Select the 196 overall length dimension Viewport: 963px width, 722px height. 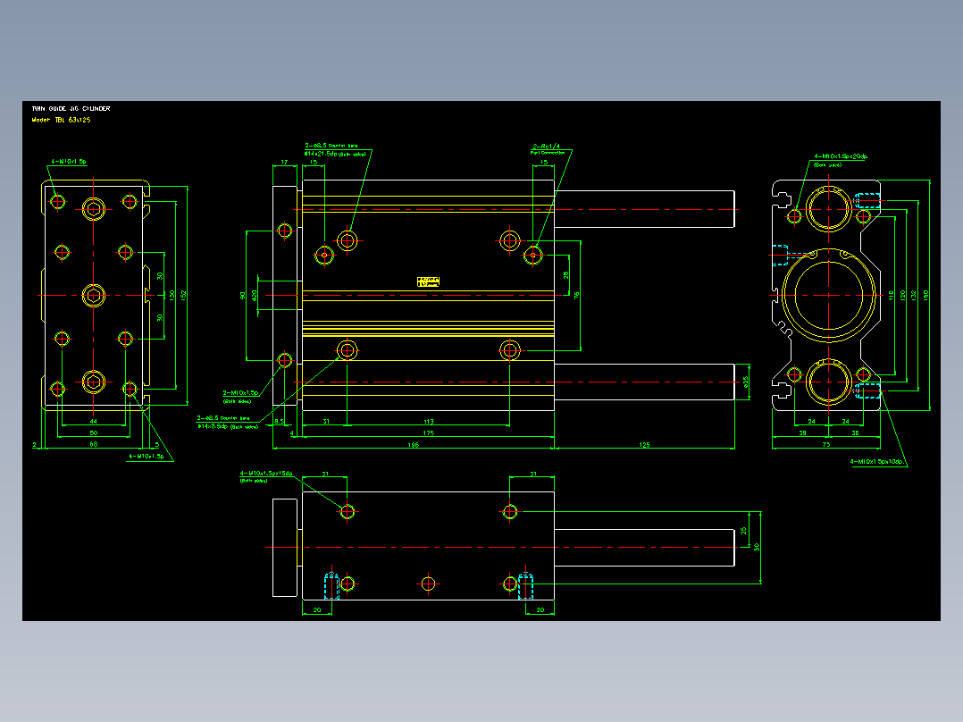click(414, 445)
